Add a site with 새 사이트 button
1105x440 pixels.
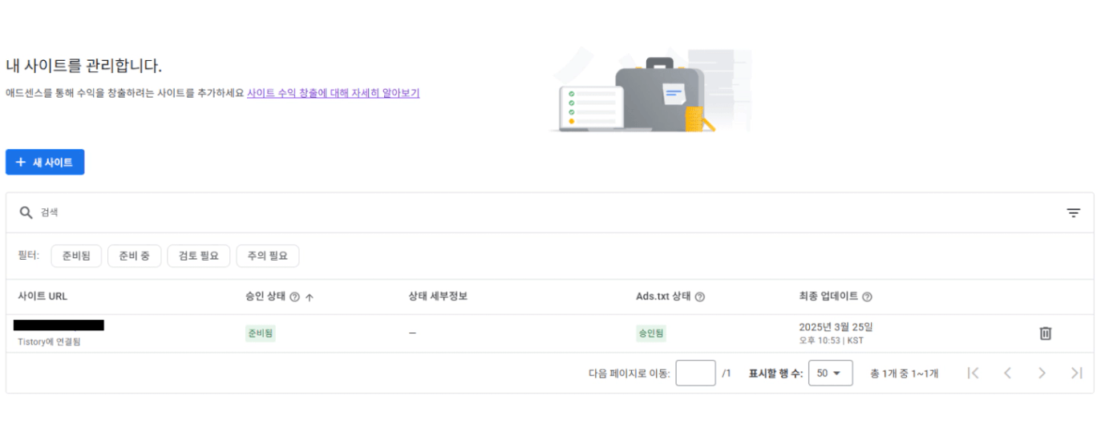[45, 162]
